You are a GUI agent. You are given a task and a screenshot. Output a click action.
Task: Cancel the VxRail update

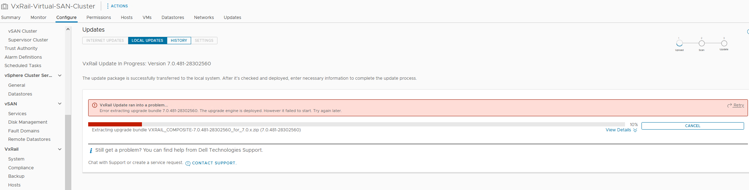coord(692,126)
